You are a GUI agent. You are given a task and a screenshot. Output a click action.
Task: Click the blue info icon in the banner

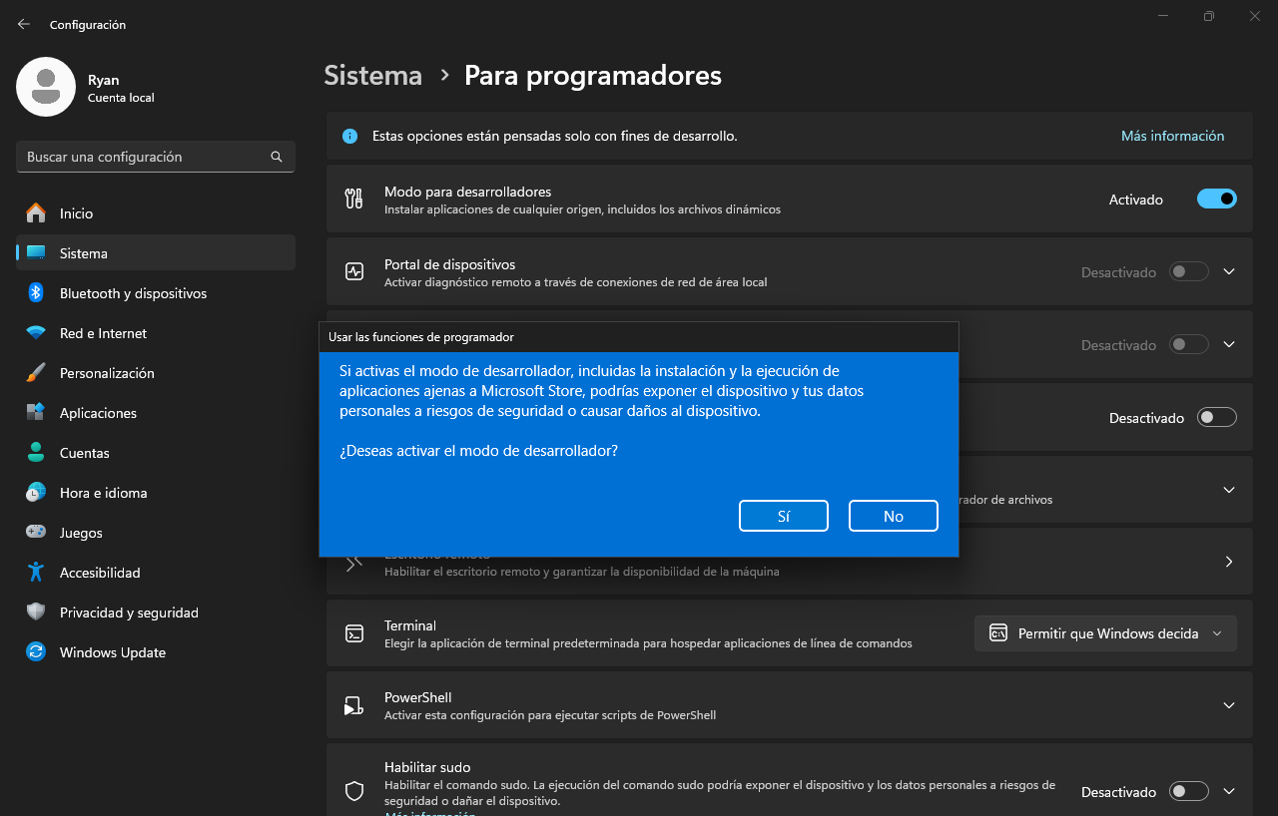[349, 136]
